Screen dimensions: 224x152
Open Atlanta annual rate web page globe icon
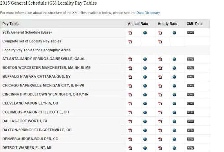tap(145, 59)
